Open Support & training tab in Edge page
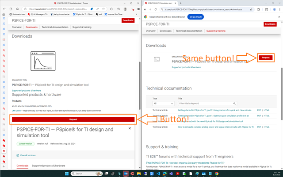The width and height of the screenshot is (283, 177). (x=82, y=27)
